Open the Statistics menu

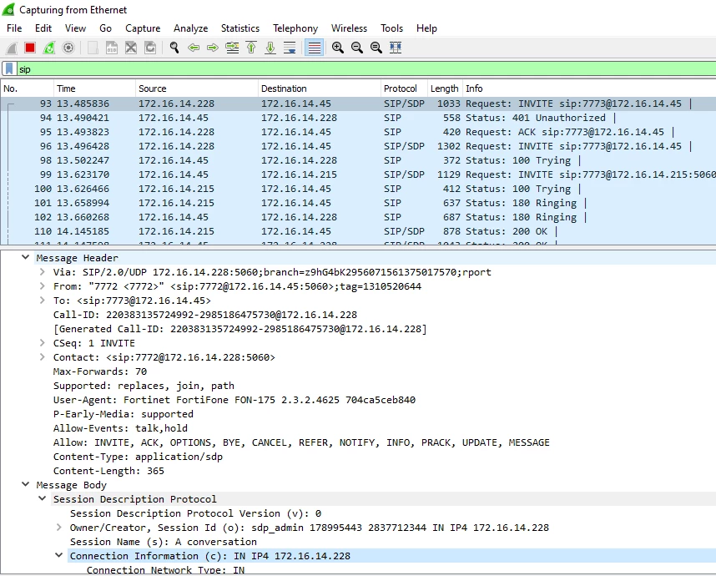click(240, 28)
